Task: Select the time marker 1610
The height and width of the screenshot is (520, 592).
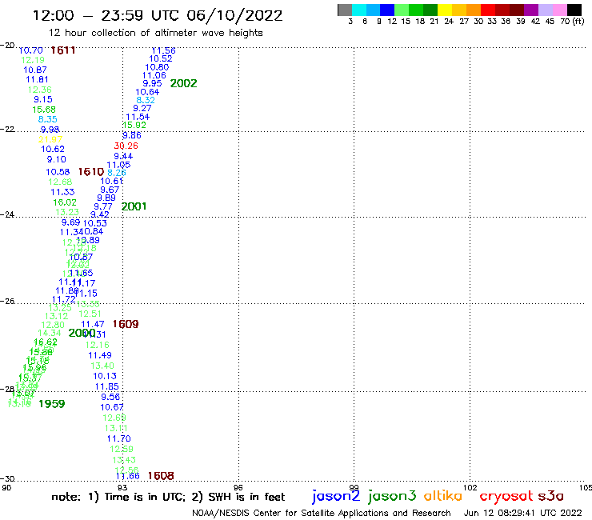Action: coord(91,172)
